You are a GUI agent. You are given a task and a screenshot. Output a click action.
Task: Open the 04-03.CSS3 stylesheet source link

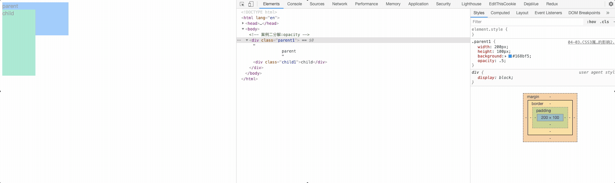click(591, 42)
